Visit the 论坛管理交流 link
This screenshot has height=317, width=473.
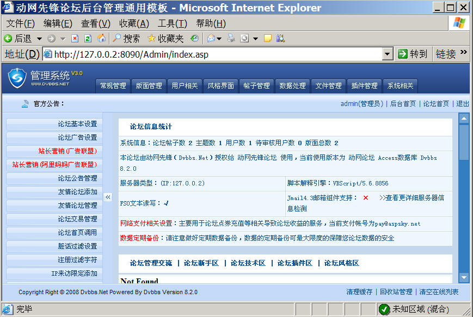point(151,263)
